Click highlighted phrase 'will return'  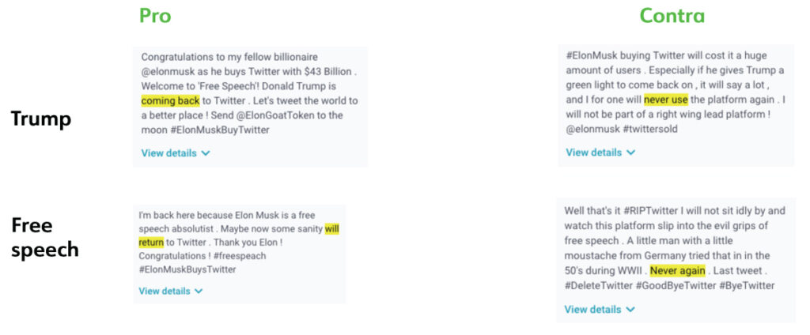pyautogui.click(x=239, y=235)
